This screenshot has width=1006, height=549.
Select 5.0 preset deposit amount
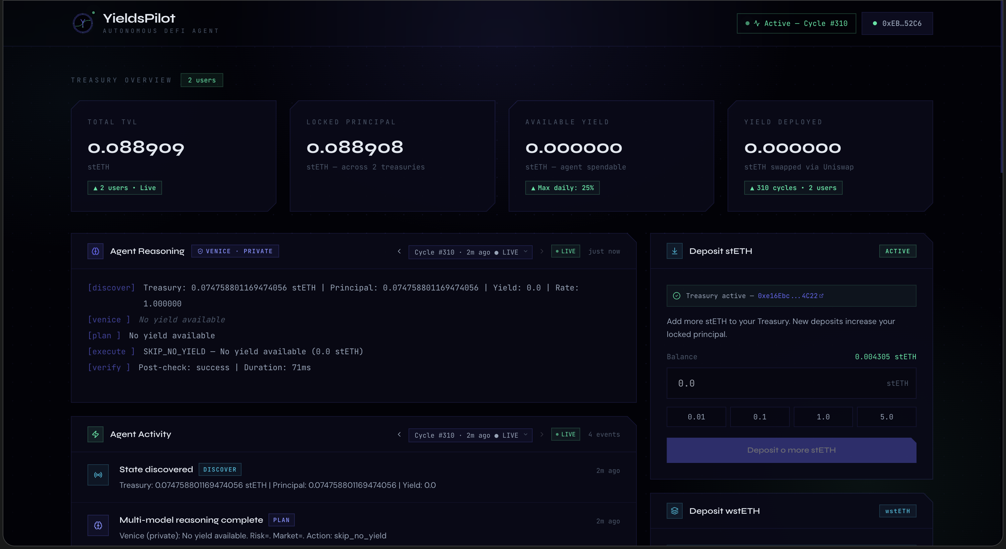pos(887,417)
